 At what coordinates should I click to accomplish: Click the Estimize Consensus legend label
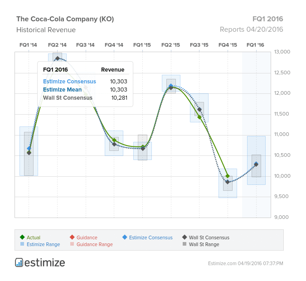(x=151, y=237)
